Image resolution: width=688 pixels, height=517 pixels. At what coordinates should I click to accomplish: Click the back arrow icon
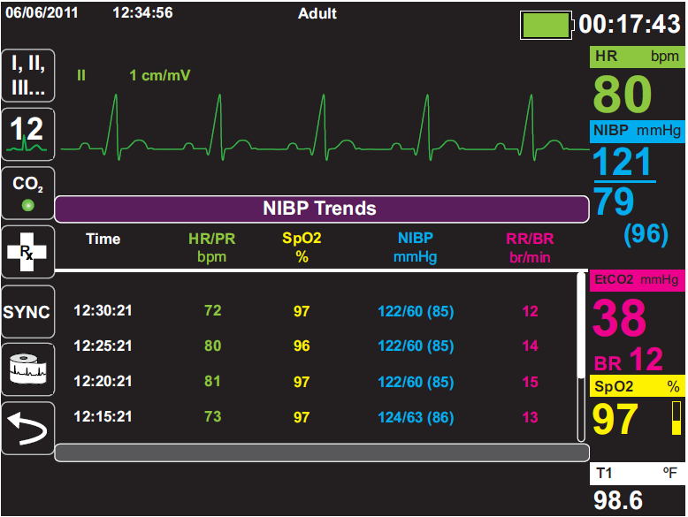point(28,429)
